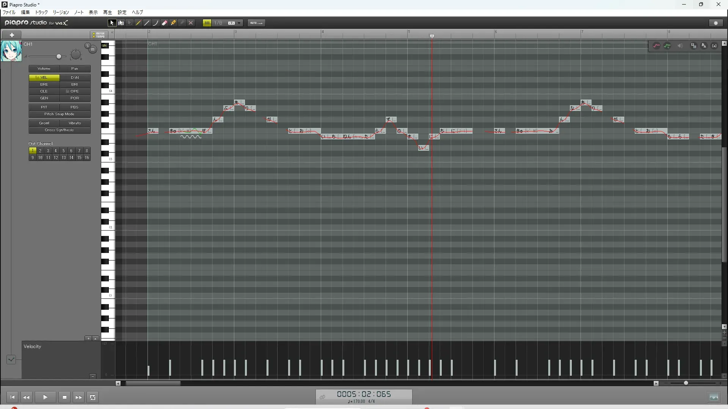Mute the CH1 track
Screen dimensions: 728x409
point(93,50)
